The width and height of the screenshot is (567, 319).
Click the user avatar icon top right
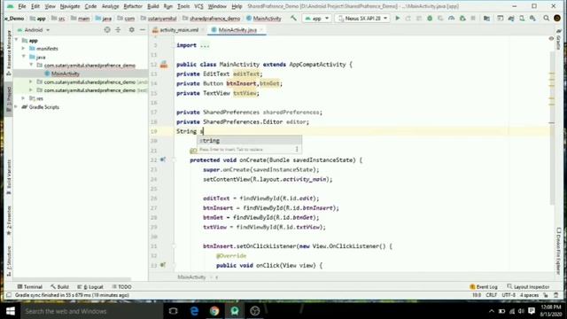click(x=557, y=18)
